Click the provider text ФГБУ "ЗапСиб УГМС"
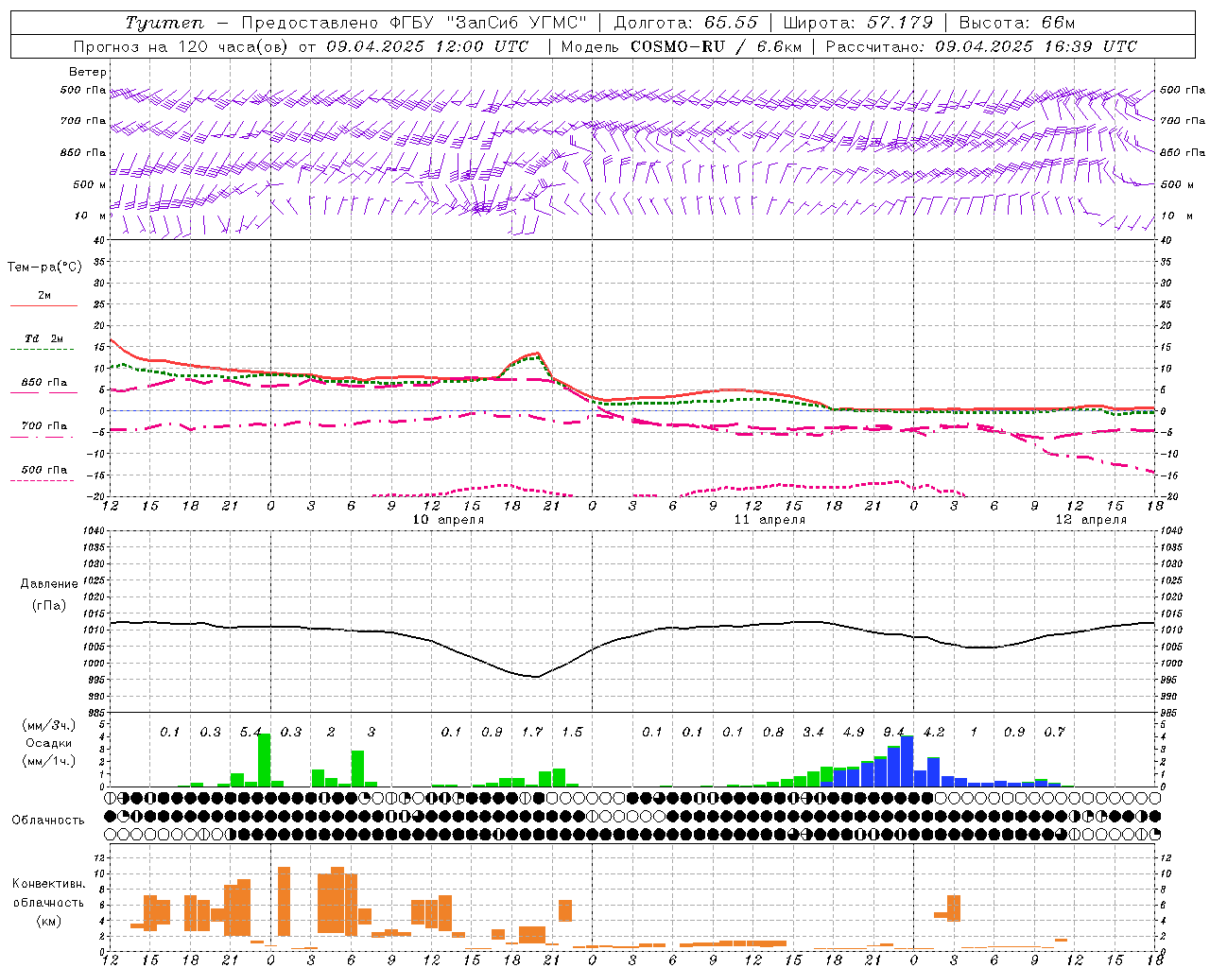1210x968 pixels. (x=489, y=23)
